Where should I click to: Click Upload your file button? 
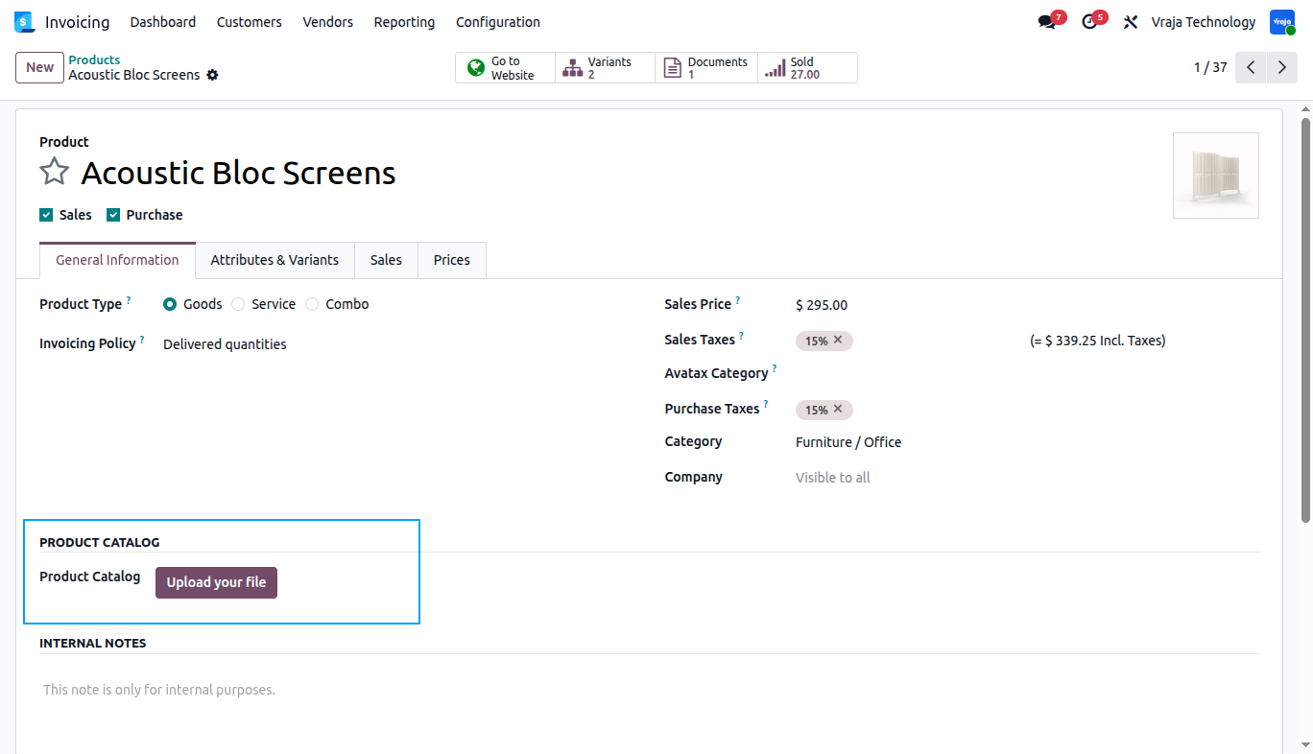tap(216, 582)
